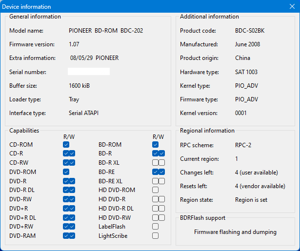Screen dimensions: 300x251
Task: Toggle the DVD-R write checkbox
Action: pyautogui.click(x=72, y=181)
